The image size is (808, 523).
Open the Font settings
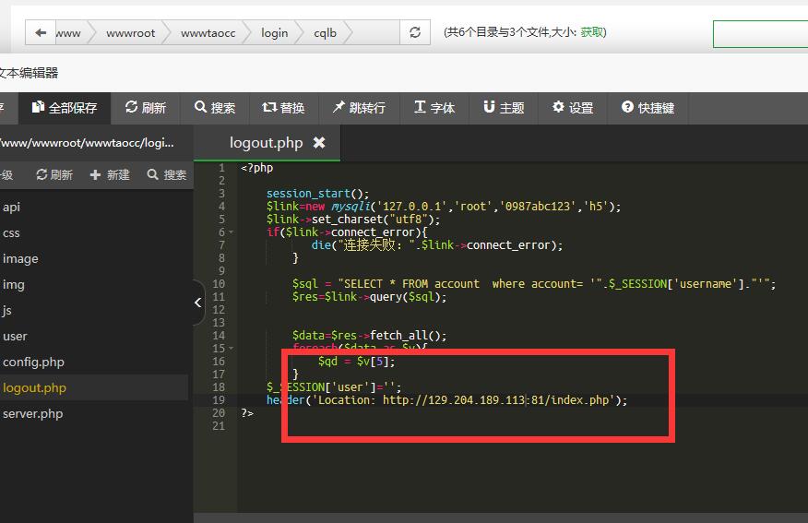click(434, 108)
